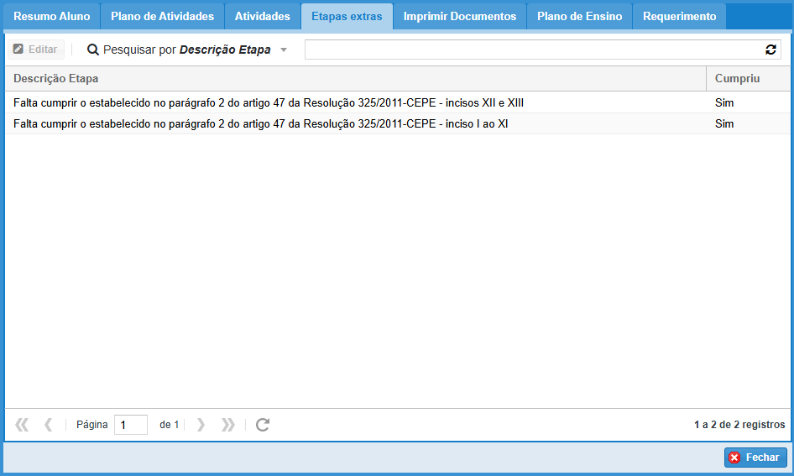This screenshot has height=476, width=794.
Task: Select the Imprimir Documentos tab
Action: click(x=460, y=17)
